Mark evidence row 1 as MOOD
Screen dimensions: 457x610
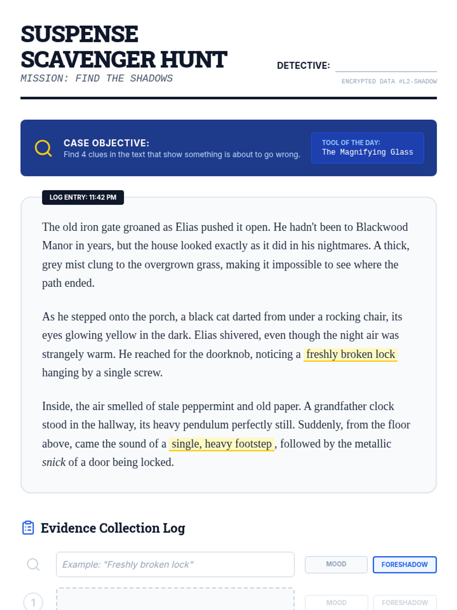pos(336,602)
